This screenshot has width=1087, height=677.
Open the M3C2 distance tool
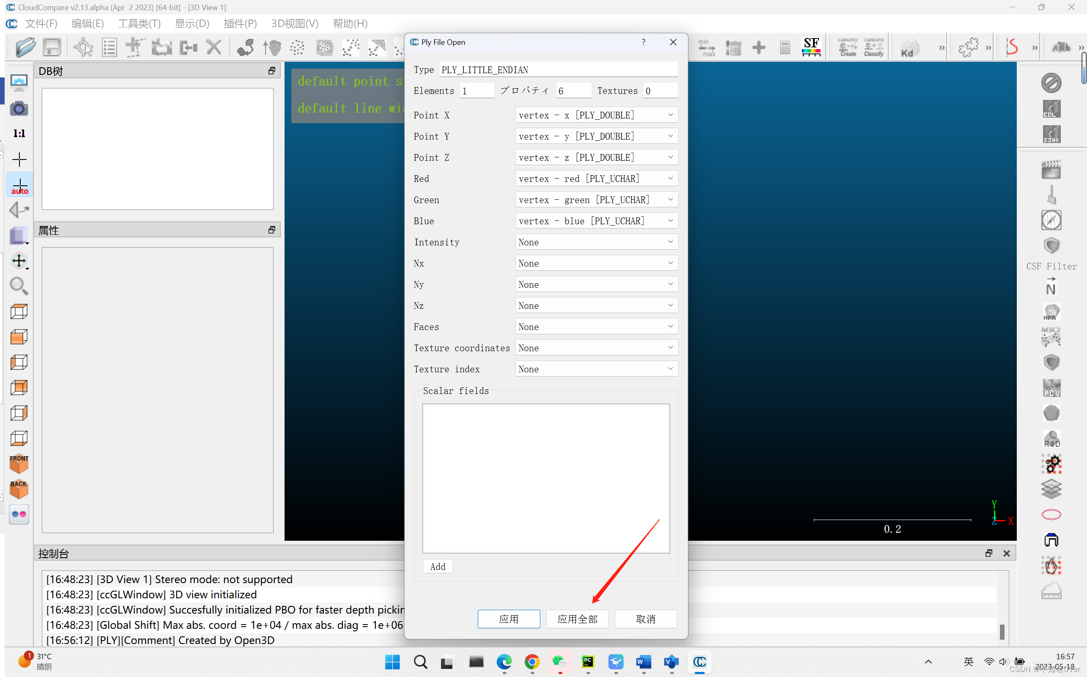tap(1051, 337)
